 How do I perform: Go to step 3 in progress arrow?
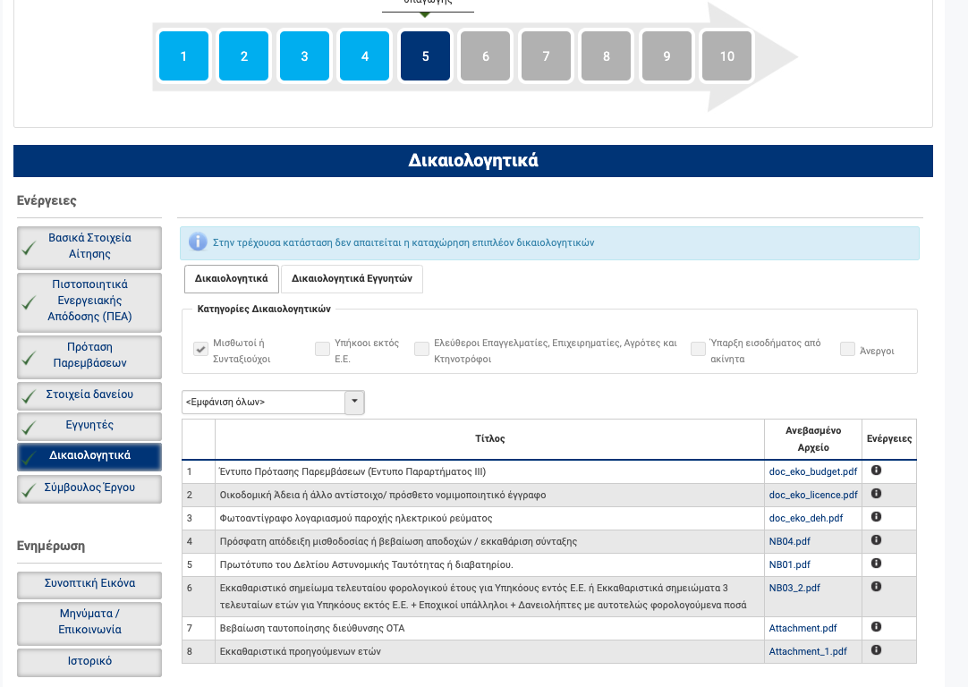304,56
